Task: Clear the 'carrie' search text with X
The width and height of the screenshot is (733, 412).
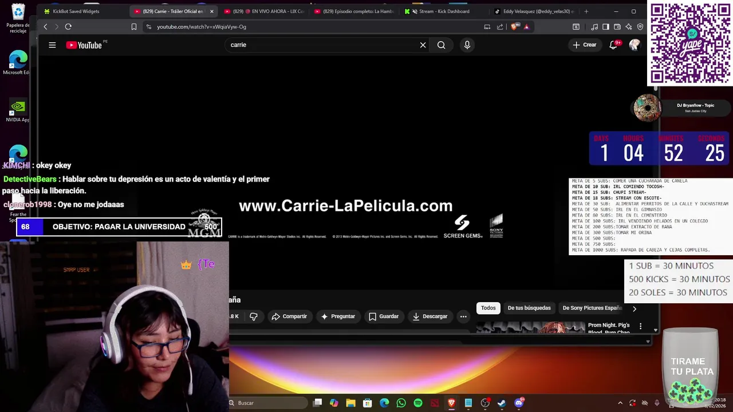Action: (x=423, y=45)
